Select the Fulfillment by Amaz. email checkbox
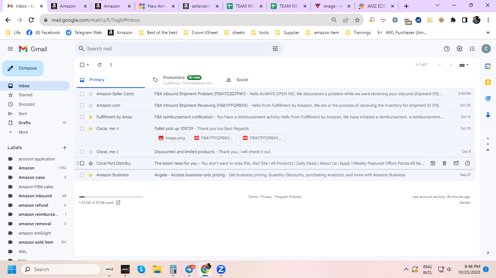 pos(82,117)
